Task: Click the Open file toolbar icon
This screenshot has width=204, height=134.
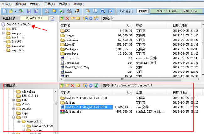Action: pos(11,11)
